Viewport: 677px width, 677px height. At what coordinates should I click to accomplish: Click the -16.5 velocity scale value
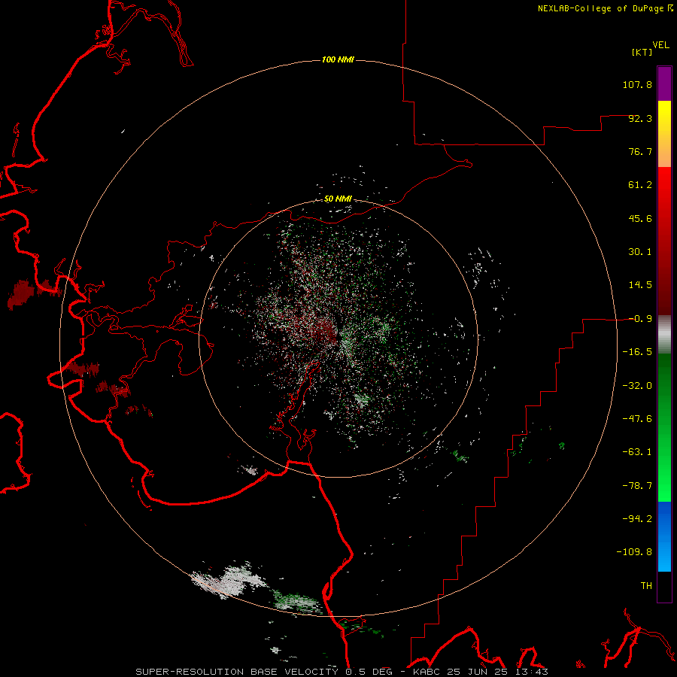click(x=637, y=352)
